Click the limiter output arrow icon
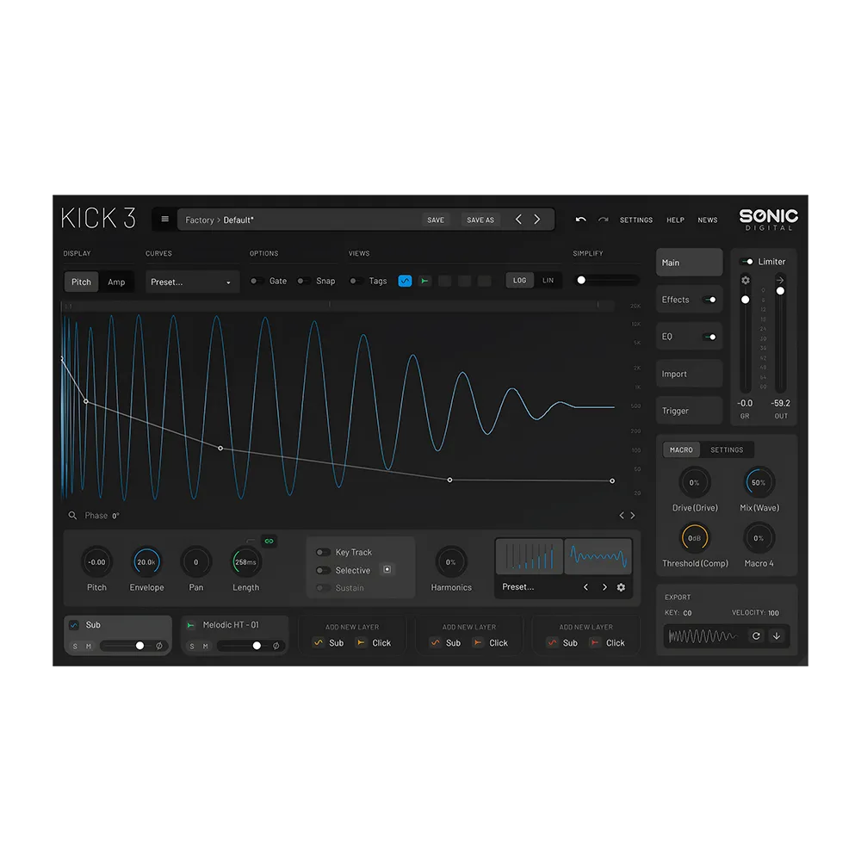 click(780, 280)
